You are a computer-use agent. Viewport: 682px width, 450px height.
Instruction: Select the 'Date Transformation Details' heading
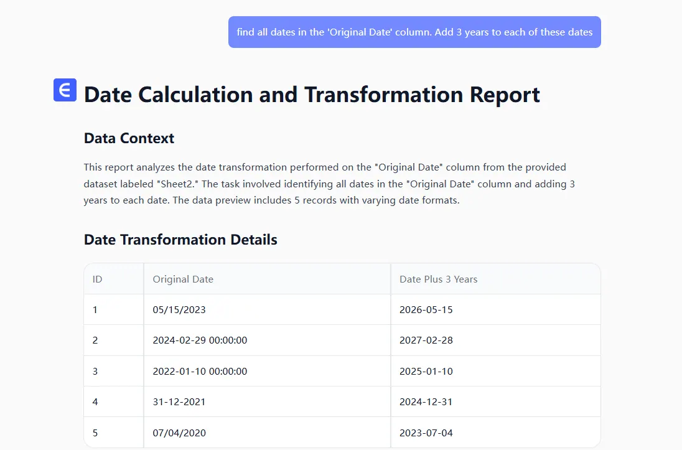pyautogui.click(x=180, y=240)
